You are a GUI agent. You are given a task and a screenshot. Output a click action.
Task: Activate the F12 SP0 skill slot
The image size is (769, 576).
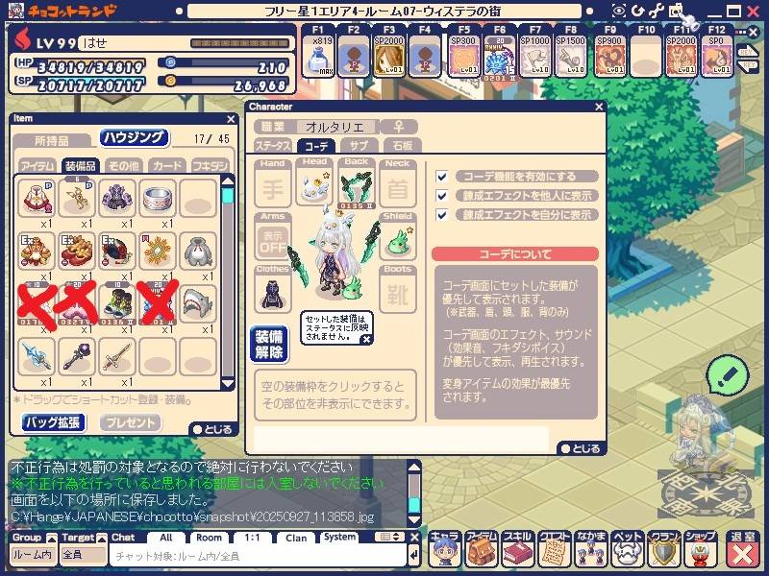(x=716, y=56)
